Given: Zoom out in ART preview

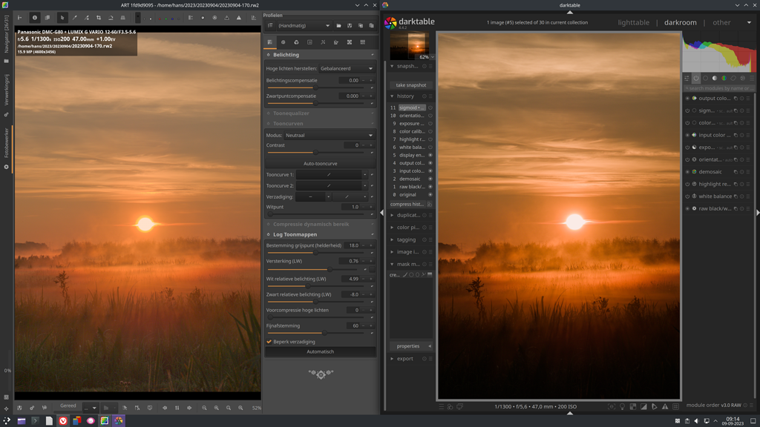Looking at the screenshot, I should [204, 408].
